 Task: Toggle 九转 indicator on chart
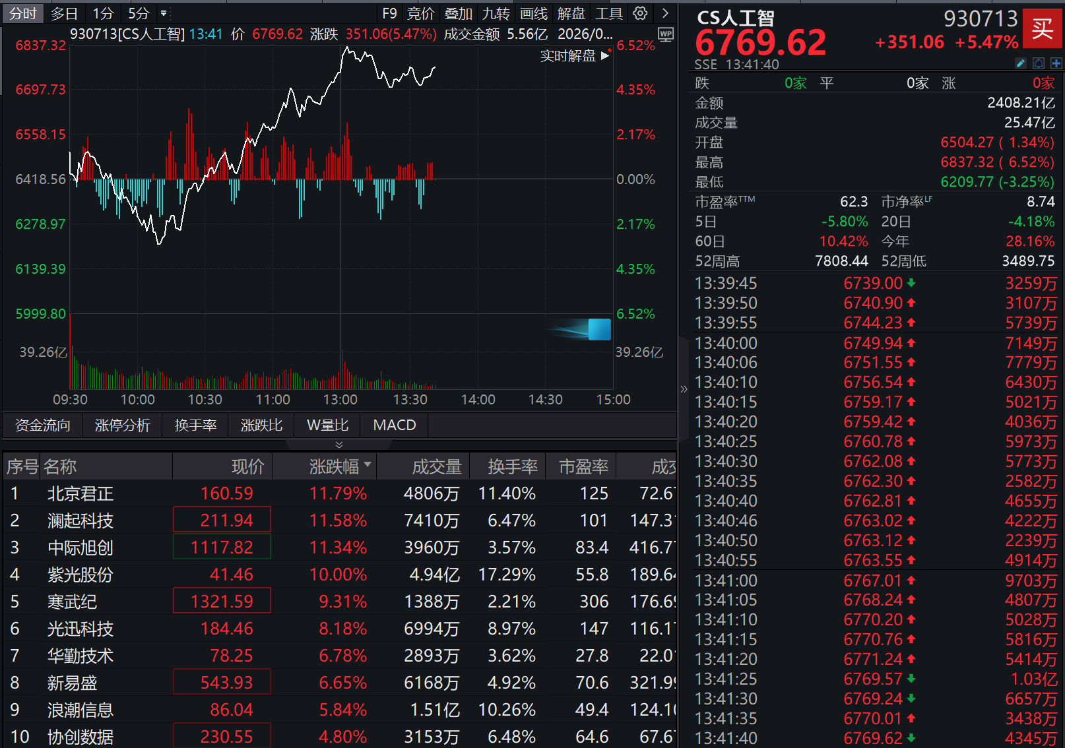coord(496,13)
